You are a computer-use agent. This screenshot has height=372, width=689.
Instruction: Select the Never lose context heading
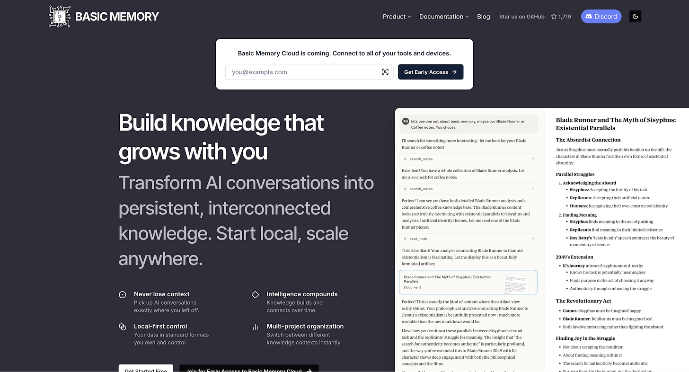tap(162, 294)
